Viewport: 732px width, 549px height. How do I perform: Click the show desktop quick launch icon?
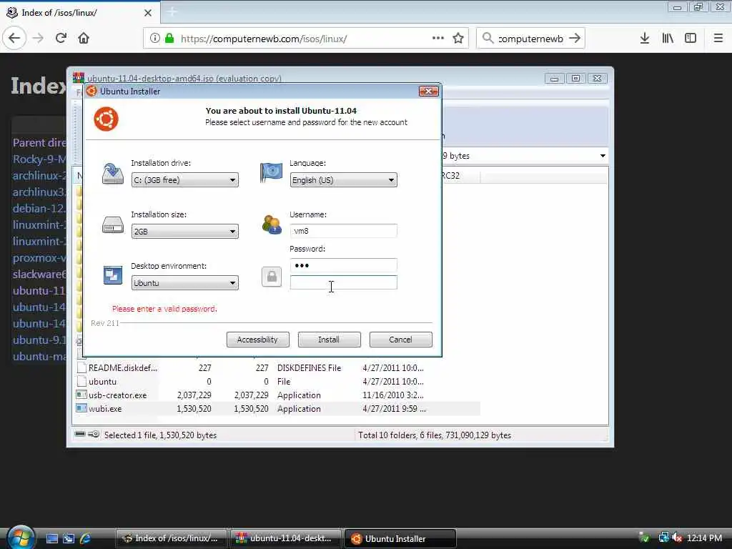click(x=51, y=538)
